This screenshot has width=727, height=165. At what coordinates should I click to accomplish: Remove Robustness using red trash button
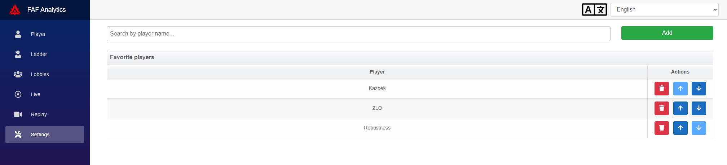(x=661, y=128)
